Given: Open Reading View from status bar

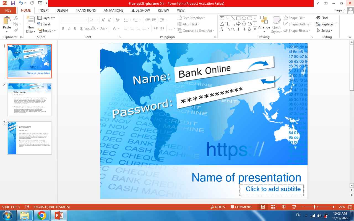Looking at the screenshot, I should 283,207.
